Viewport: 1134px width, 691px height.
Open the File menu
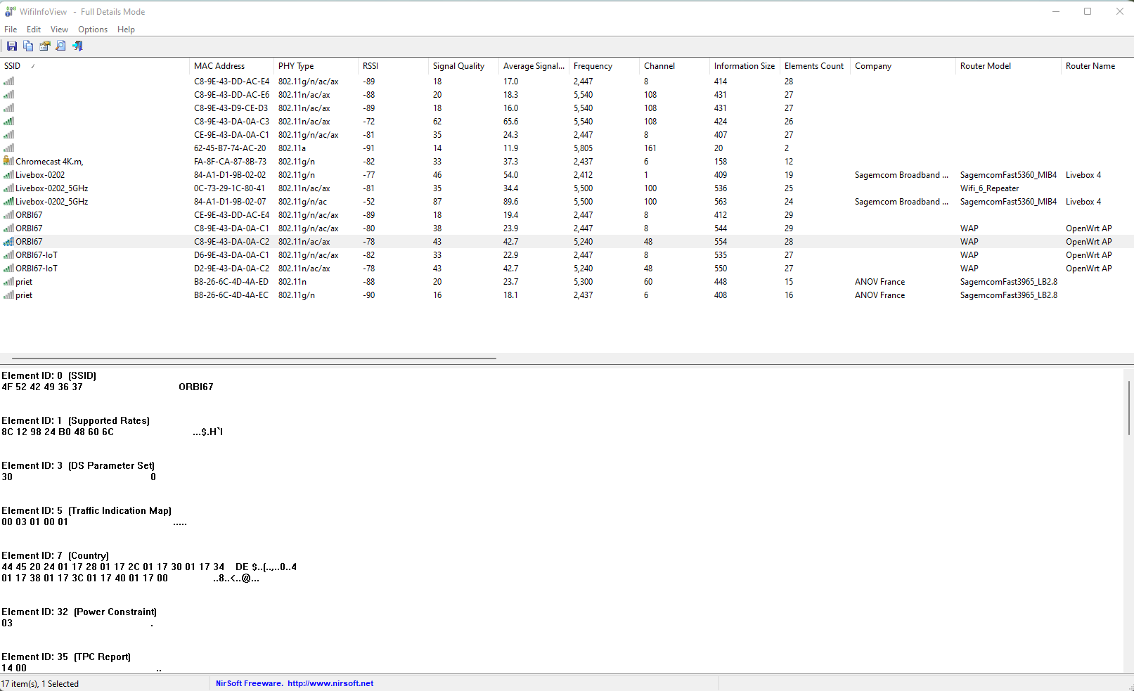coord(11,30)
